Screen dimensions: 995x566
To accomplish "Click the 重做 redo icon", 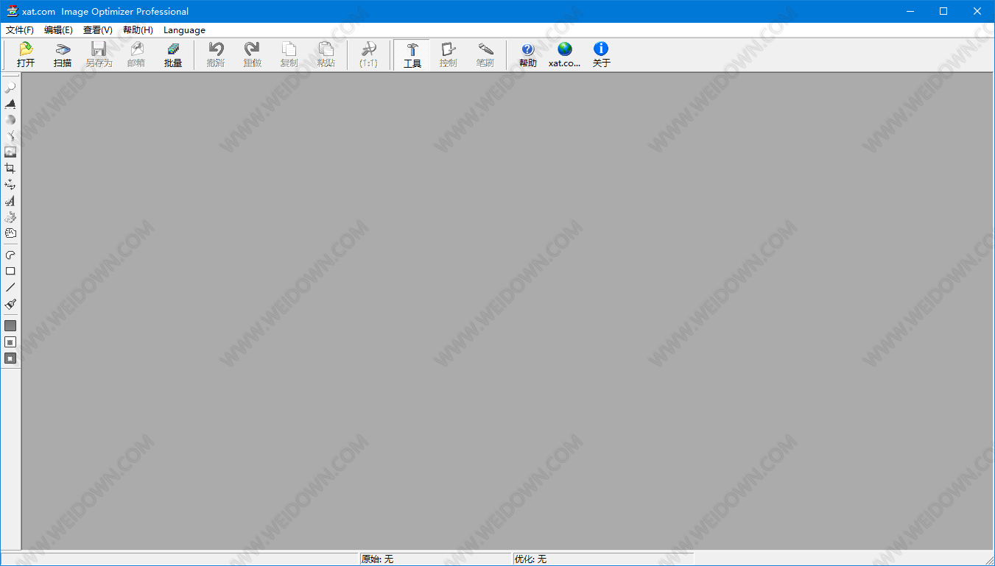I will tap(253, 55).
